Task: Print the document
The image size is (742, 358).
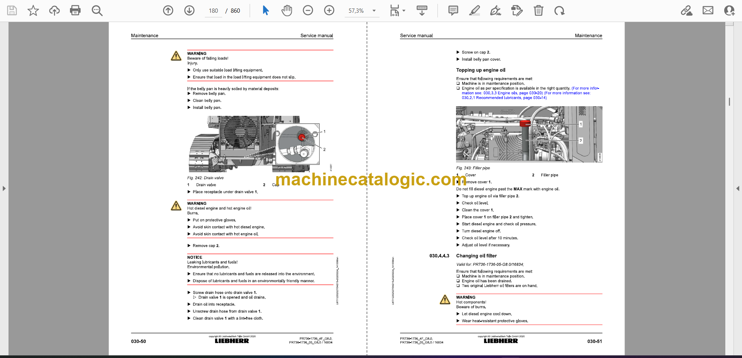Action: [75, 10]
